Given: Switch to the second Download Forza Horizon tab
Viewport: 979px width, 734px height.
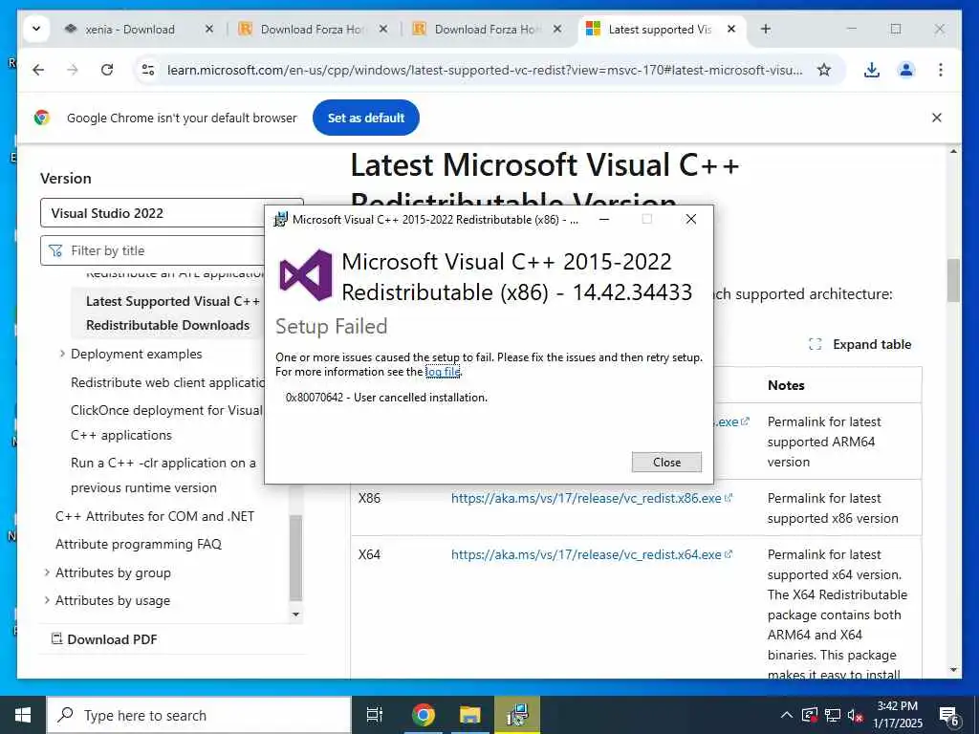Looking at the screenshot, I should click(486, 30).
